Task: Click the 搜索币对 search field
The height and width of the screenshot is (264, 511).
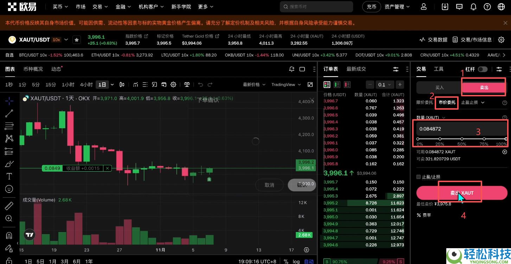Action: coord(316,7)
